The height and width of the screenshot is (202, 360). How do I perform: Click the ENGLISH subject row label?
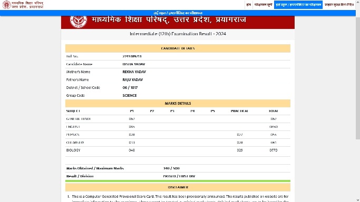73,127
